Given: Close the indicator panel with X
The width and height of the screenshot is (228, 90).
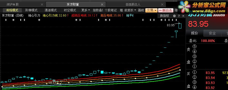Looking at the screenshot, I should point(183,16).
